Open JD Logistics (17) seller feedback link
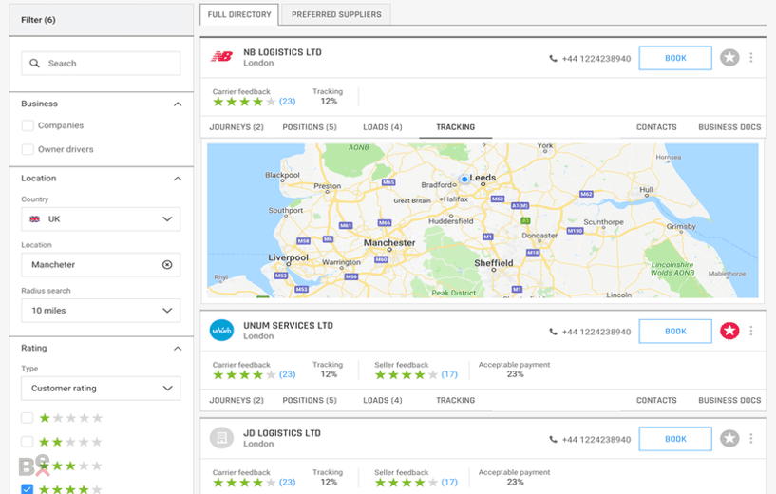The height and width of the screenshot is (494, 776). [x=449, y=482]
